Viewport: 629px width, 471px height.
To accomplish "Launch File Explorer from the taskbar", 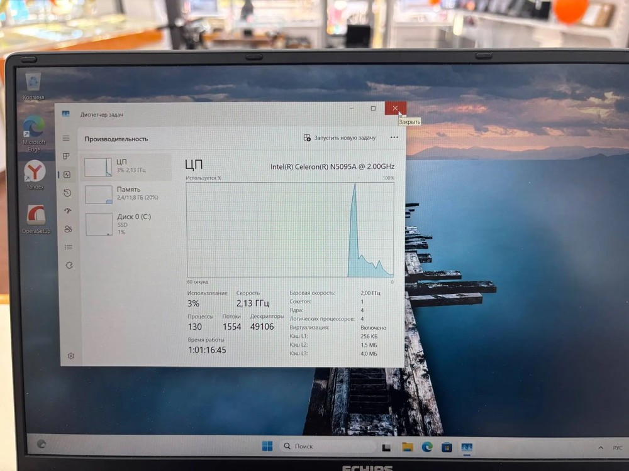I will pos(407,447).
